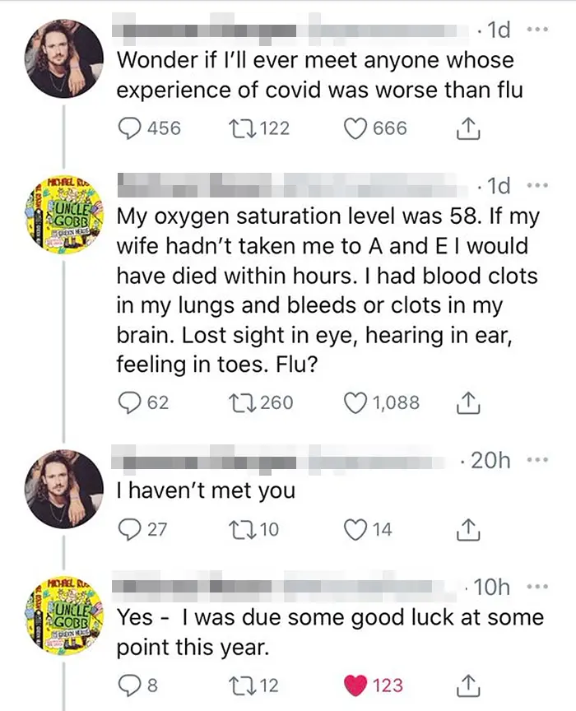Screen dimensions: 576x711
Task: Unlike the 'good luck' tweet with 123 likes
Action: tap(354, 682)
